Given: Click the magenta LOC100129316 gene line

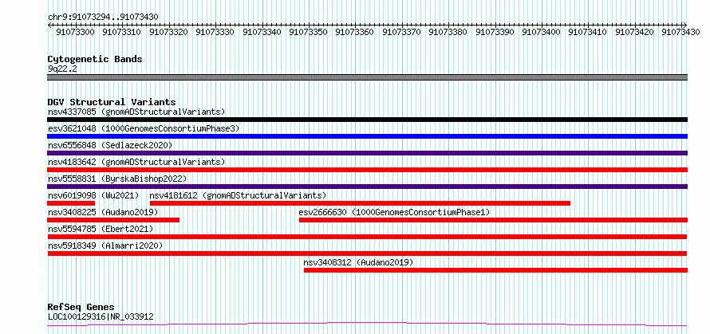Looking at the screenshot, I should pos(367,324).
